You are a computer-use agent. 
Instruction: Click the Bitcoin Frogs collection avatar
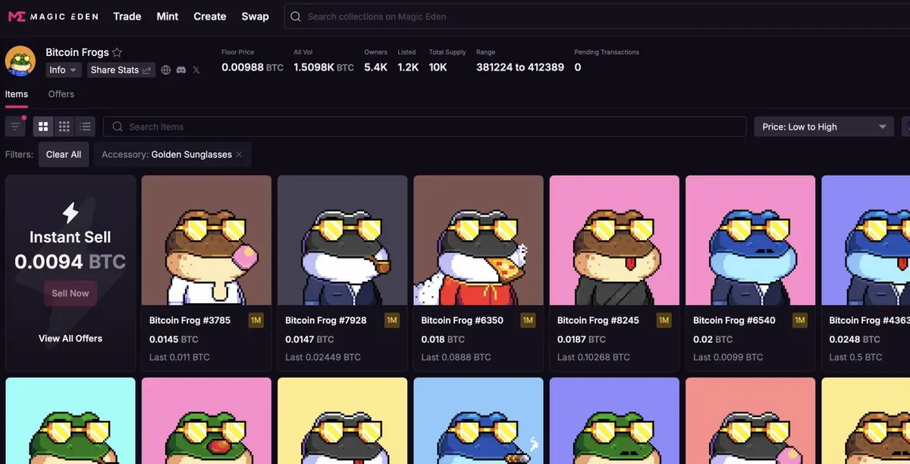pyautogui.click(x=20, y=61)
